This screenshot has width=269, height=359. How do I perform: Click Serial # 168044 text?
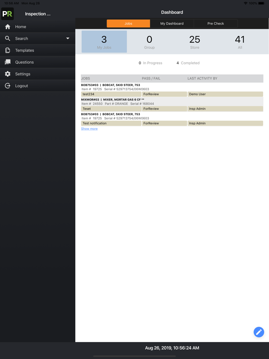click(142, 104)
